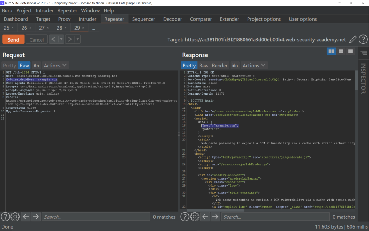Go back in request history
The height and width of the screenshot is (231, 369).
(53, 39)
